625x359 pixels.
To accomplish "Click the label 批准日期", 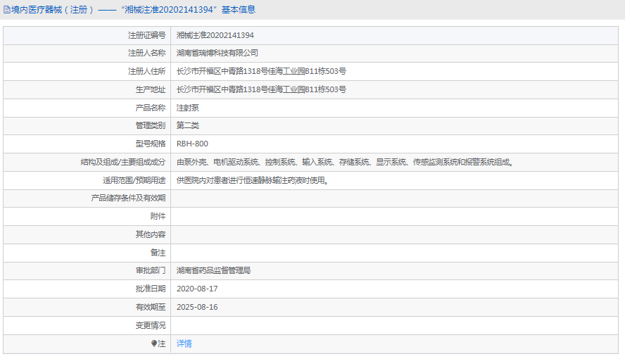I will pyautogui.click(x=151, y=289).
